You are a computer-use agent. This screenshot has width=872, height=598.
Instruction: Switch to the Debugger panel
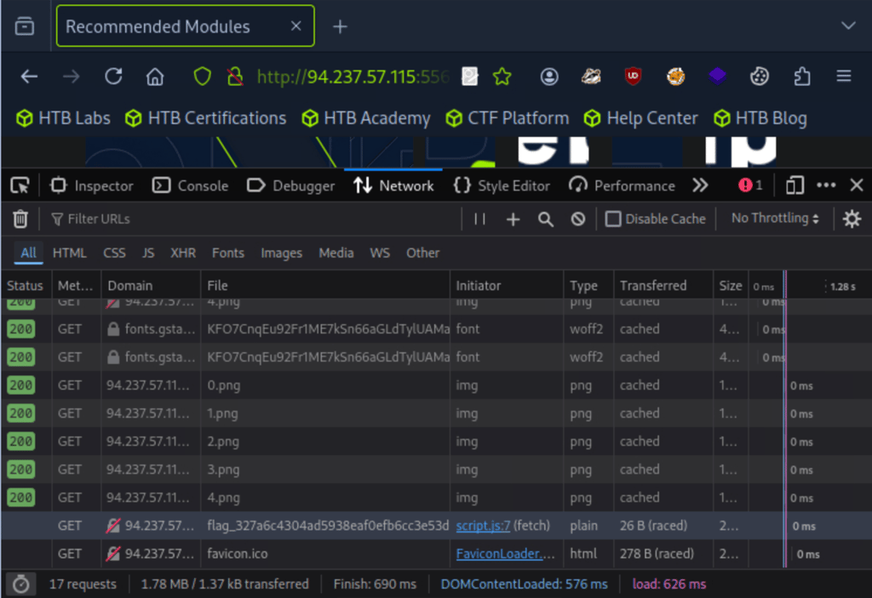click(291, 185)
